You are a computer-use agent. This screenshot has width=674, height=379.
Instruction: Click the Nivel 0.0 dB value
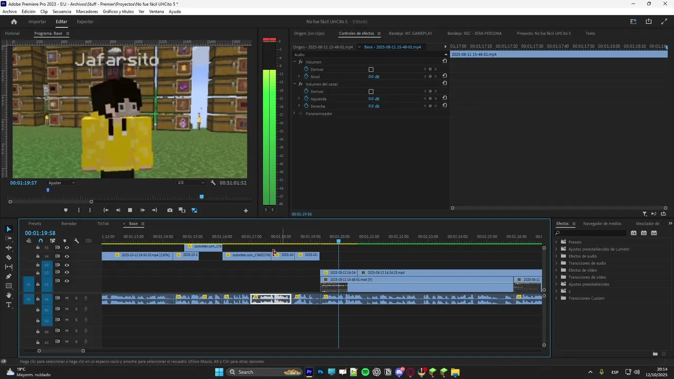point(374,77)
